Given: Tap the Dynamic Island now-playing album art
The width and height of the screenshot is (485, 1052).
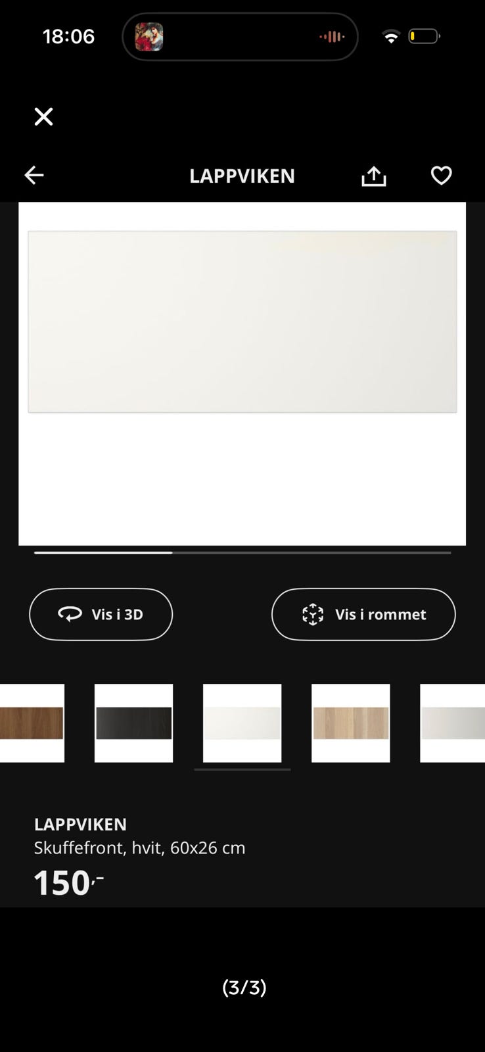Looking at the screenshot, I should [149, 37].
